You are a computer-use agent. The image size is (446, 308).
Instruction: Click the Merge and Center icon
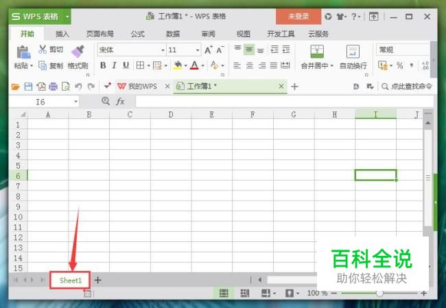(x=317, y=52)
